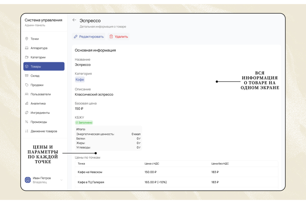Open Движение товаров in the sidebar

pyautogui.click(x=44, y=131)
